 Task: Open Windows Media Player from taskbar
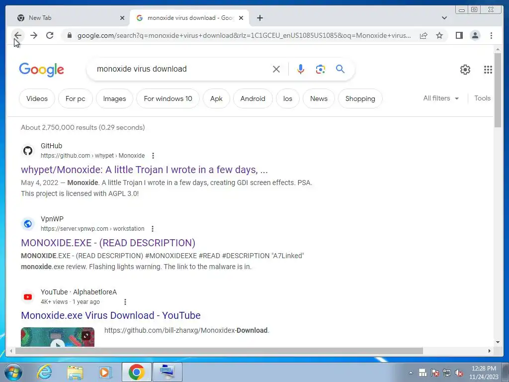pos(105,372)
